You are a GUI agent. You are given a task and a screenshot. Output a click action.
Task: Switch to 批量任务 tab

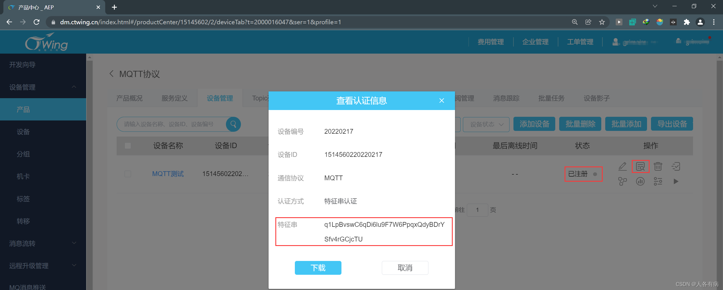point(551,98)
